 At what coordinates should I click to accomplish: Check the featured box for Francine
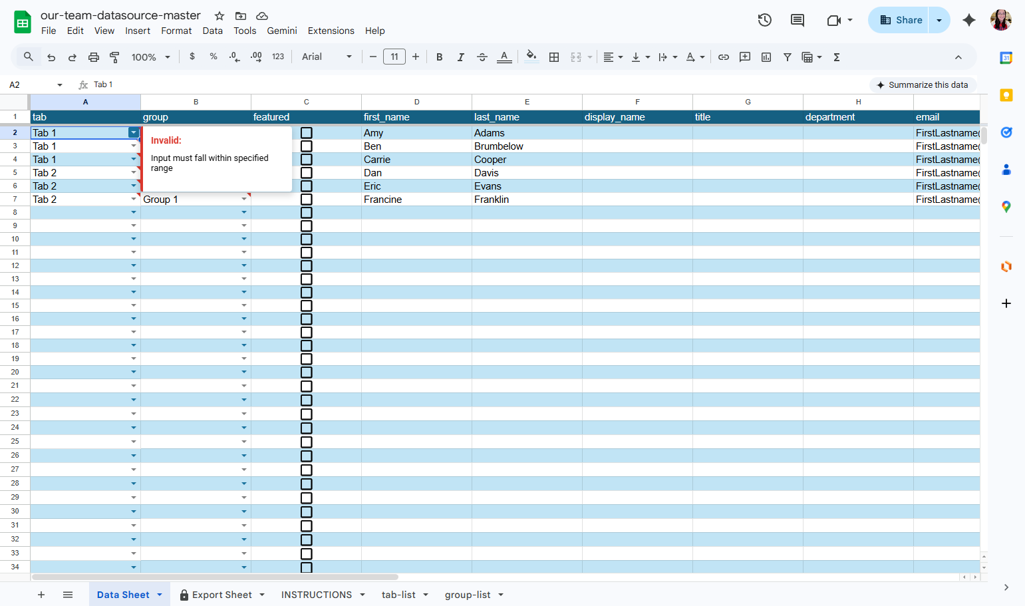click(307, 200)
